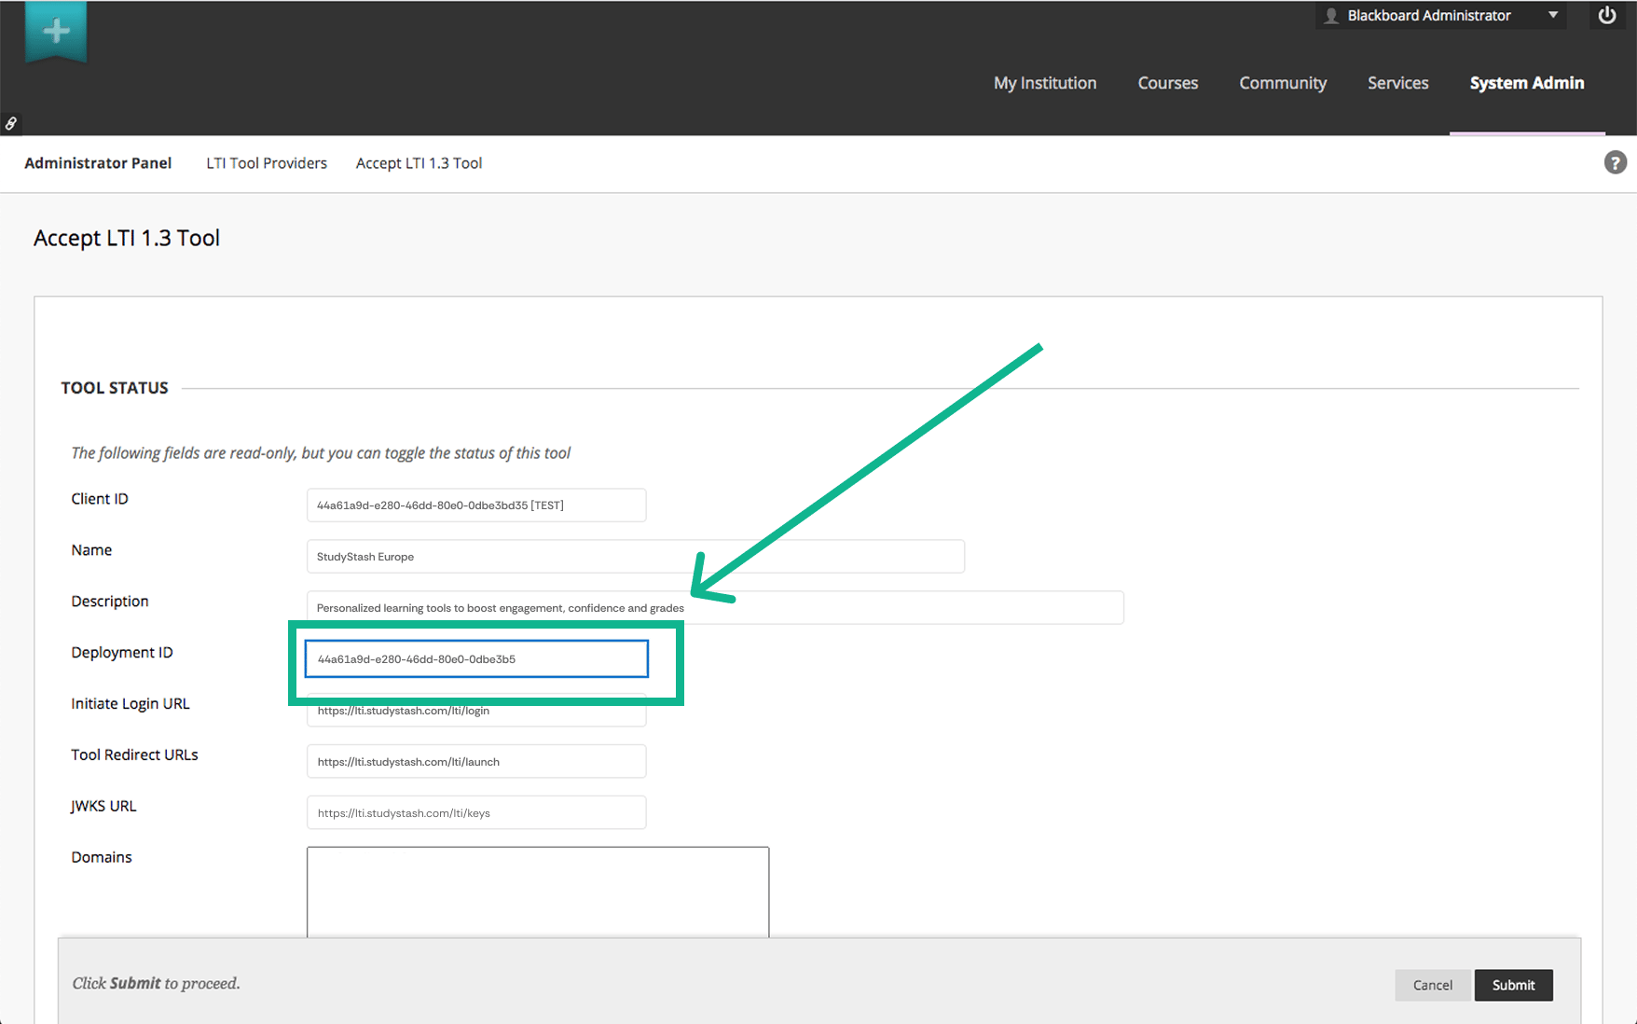Click the TOOL STATUS section heading

point(115,388)
